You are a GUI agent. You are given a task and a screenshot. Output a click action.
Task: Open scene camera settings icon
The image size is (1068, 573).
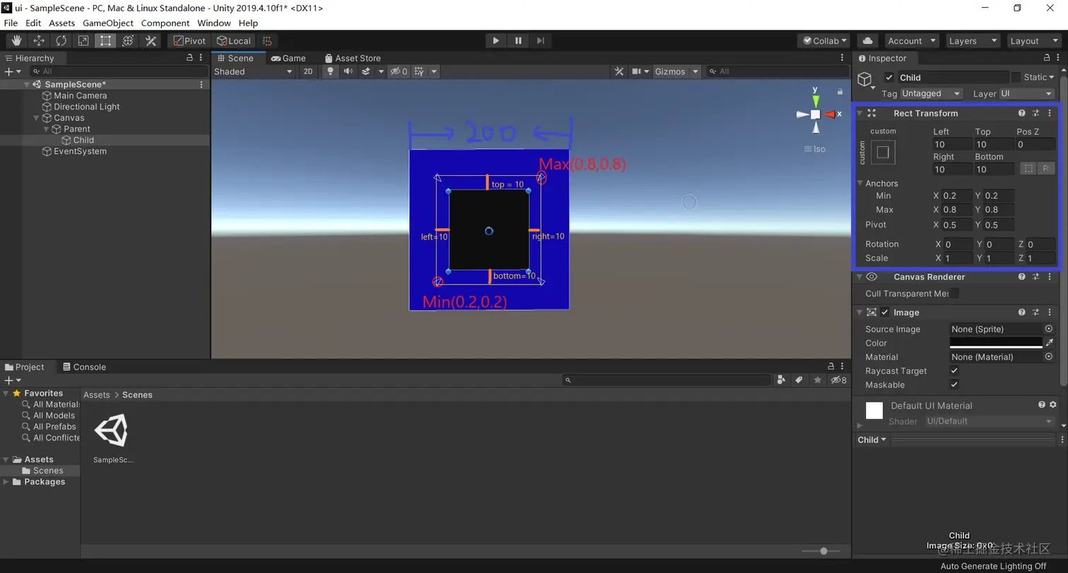[636, 71]
